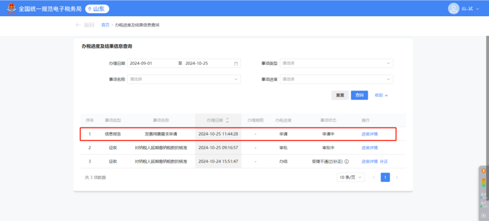Open the 事项名称 dropdown
489x221 pixels.
point(184,79)
